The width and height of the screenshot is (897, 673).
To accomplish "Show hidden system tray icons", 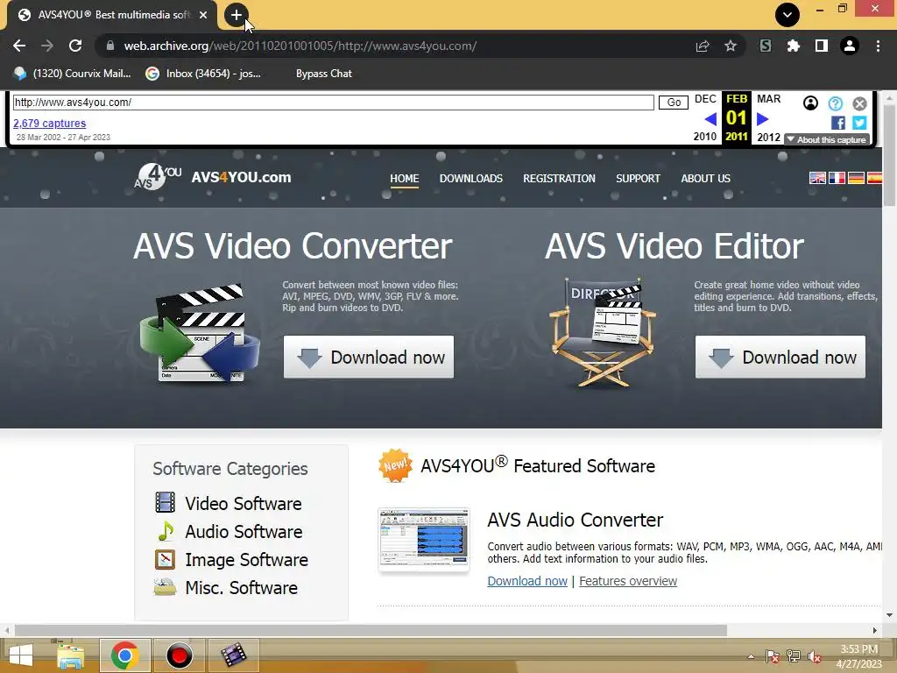I will [x=751, y=656].
